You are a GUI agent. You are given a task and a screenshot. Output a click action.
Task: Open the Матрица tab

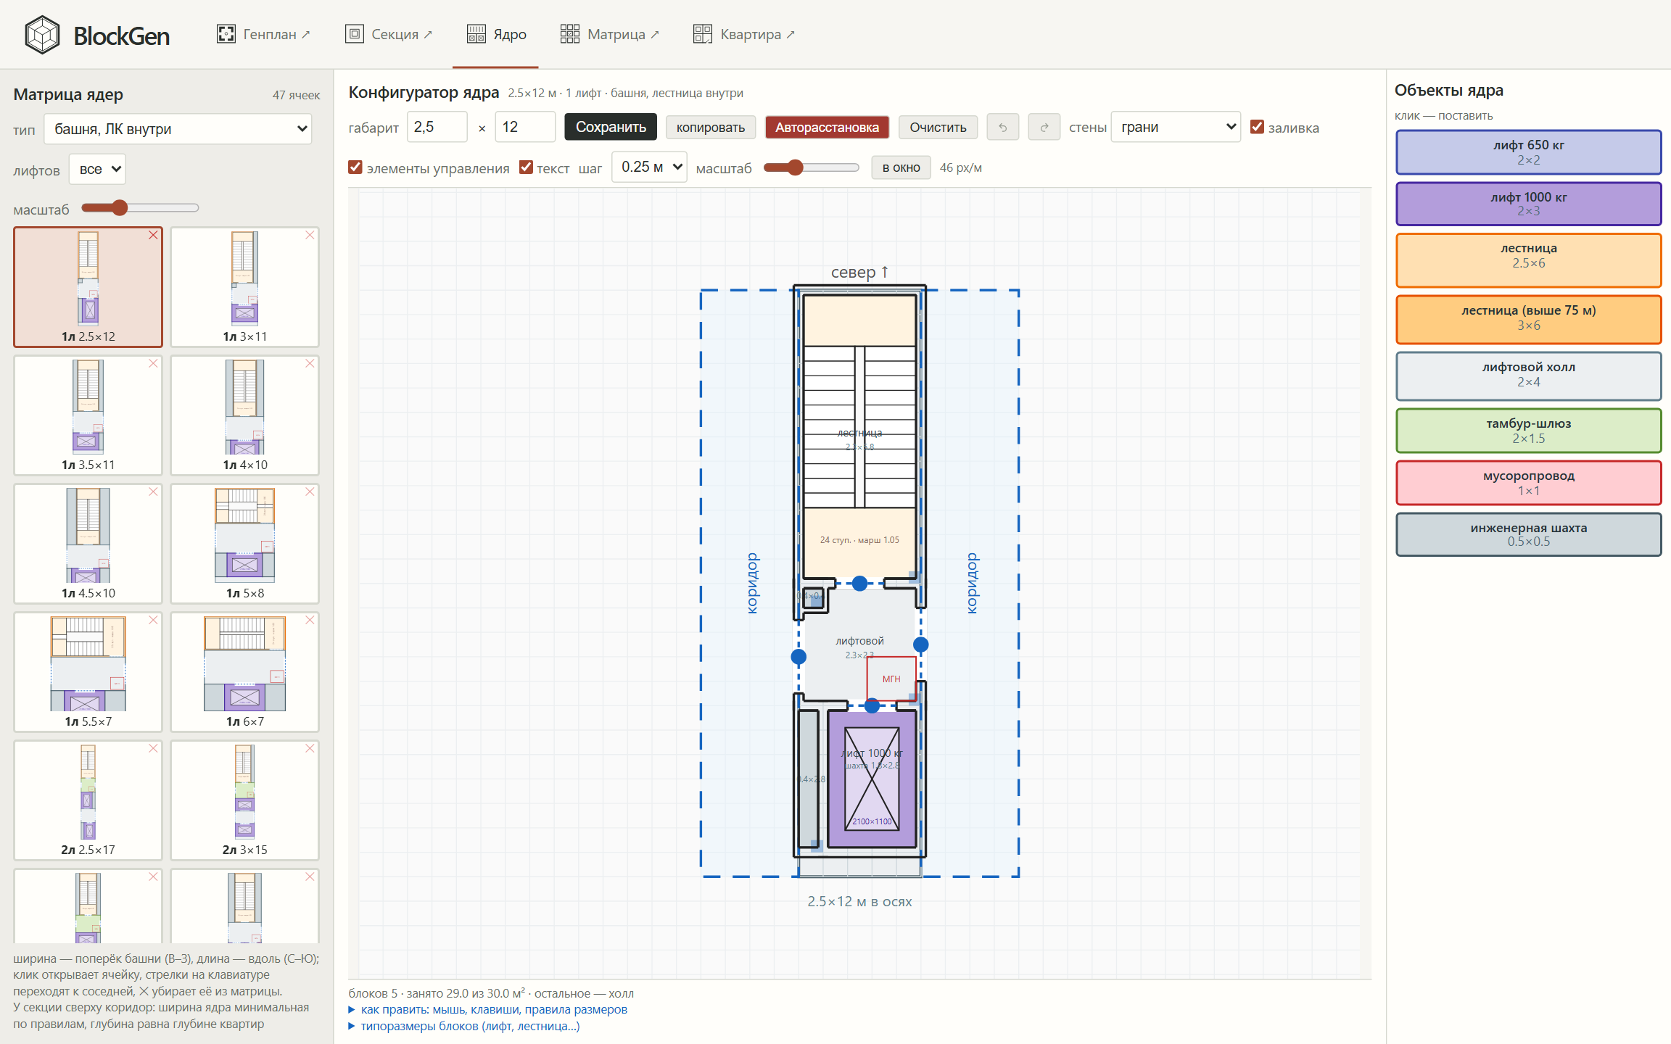pyautogui.click(x=610, y=34)
